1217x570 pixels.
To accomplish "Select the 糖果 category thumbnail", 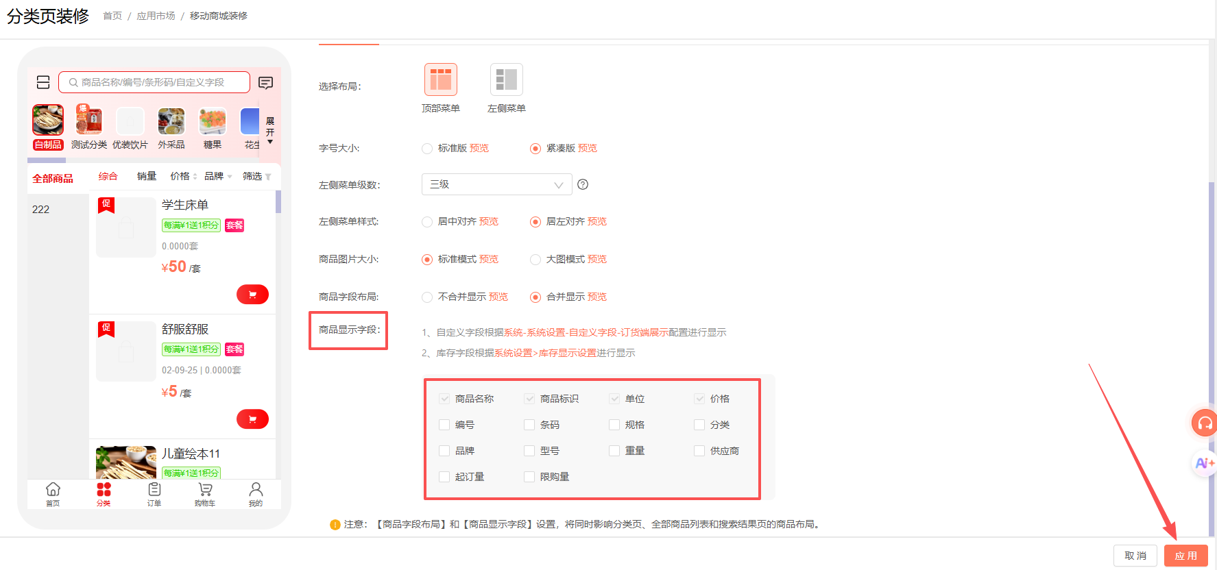I will (x=213, y=121).
